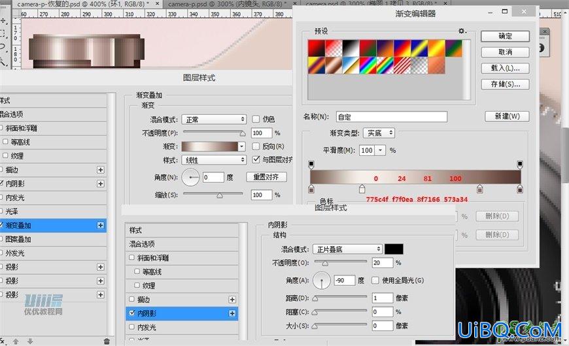Select the blue-yellow-blue gradient preset
The width and height of the screenshot is (569, 346).
(x=419, y=48)
